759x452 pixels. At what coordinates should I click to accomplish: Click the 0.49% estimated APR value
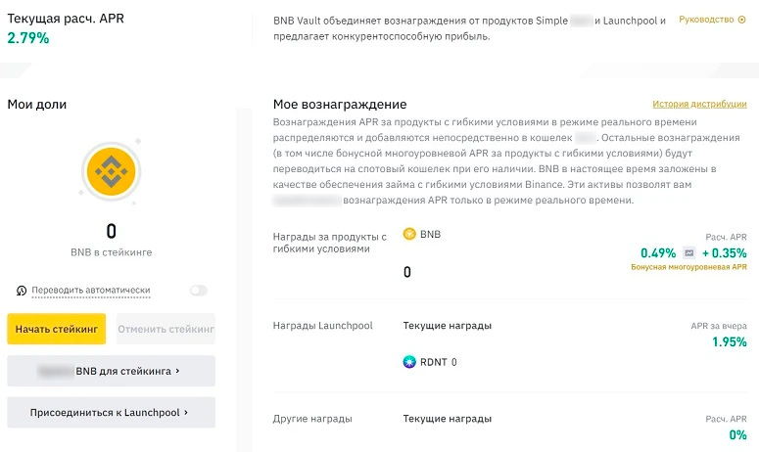pyautogui.click(x=658, y=252)
